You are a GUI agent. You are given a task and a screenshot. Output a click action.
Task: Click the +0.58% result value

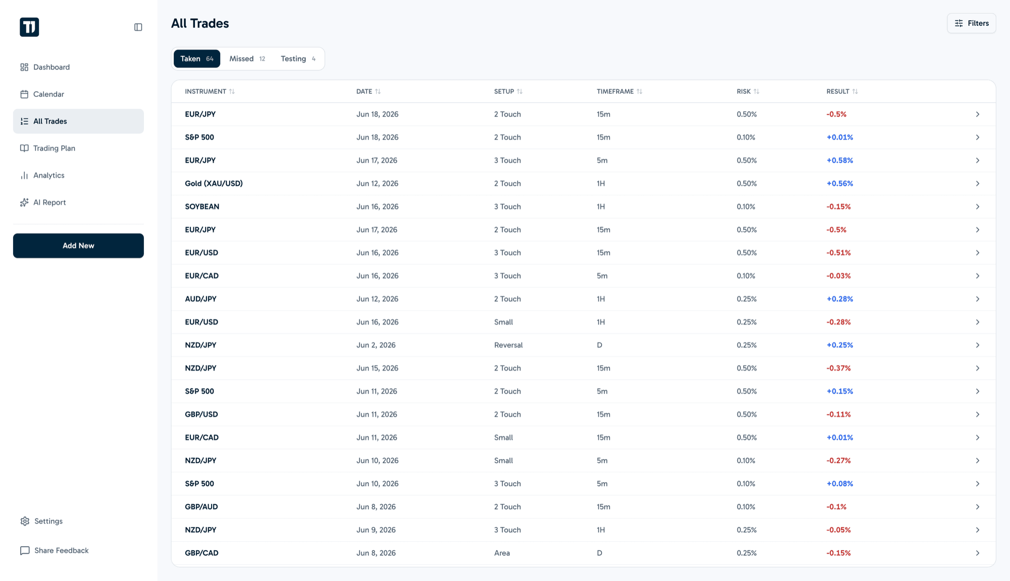(x=840, y=161)
